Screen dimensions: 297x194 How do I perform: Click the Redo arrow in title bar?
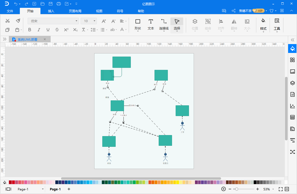tap(26, 4)
